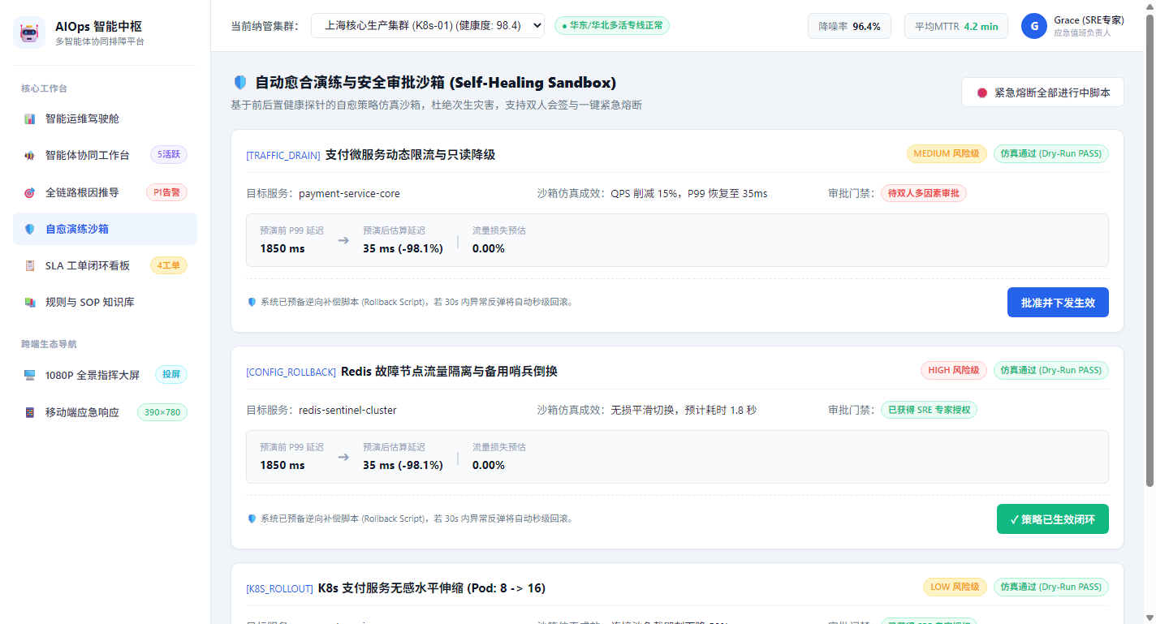
Task: Click 目标服务: redis-sentinel-cluster text
Action: point(321,411)
